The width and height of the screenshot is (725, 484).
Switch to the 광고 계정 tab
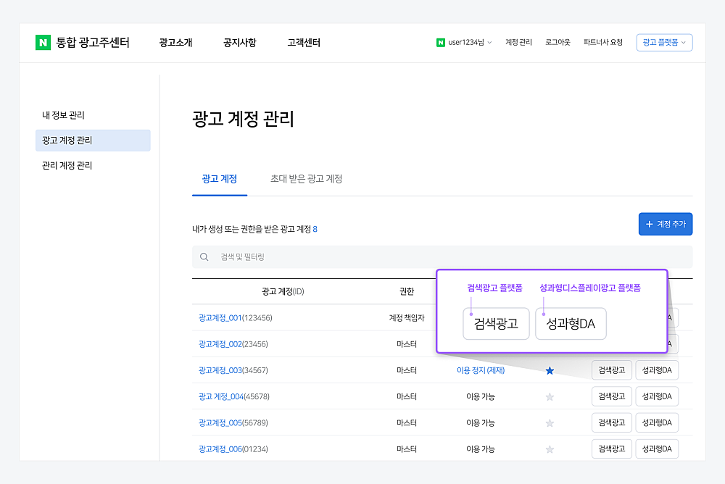coord(220,179)
